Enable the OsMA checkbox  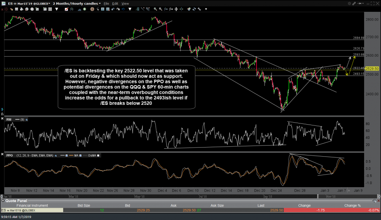tap(98, 156)
